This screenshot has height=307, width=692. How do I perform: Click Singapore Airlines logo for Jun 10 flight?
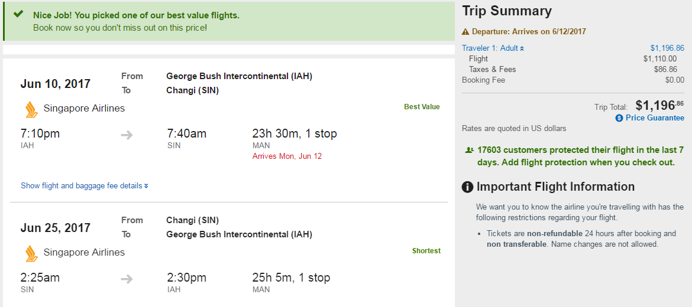31,109
